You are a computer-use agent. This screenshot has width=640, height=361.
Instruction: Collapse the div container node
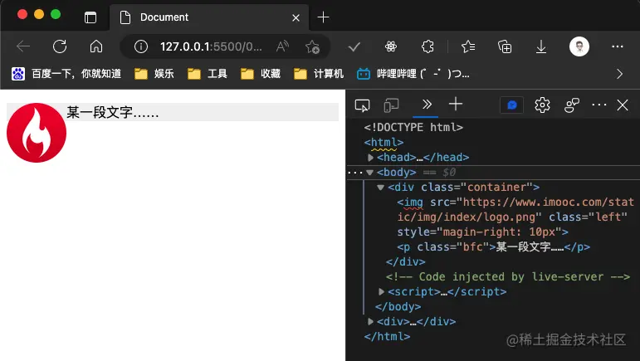[x=380, y=188]
